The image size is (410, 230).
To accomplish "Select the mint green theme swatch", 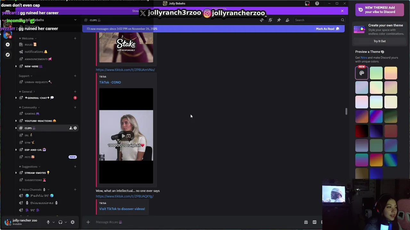I will (376, 73).
